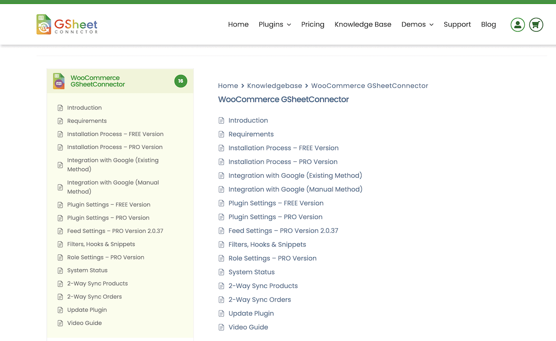556x341 pixels.
Task: Click document icon beside sidebar Video Guide
Action: coord(60,323)
